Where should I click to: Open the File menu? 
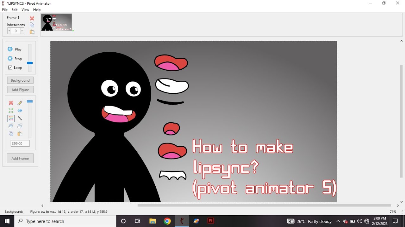coord(5,10)
